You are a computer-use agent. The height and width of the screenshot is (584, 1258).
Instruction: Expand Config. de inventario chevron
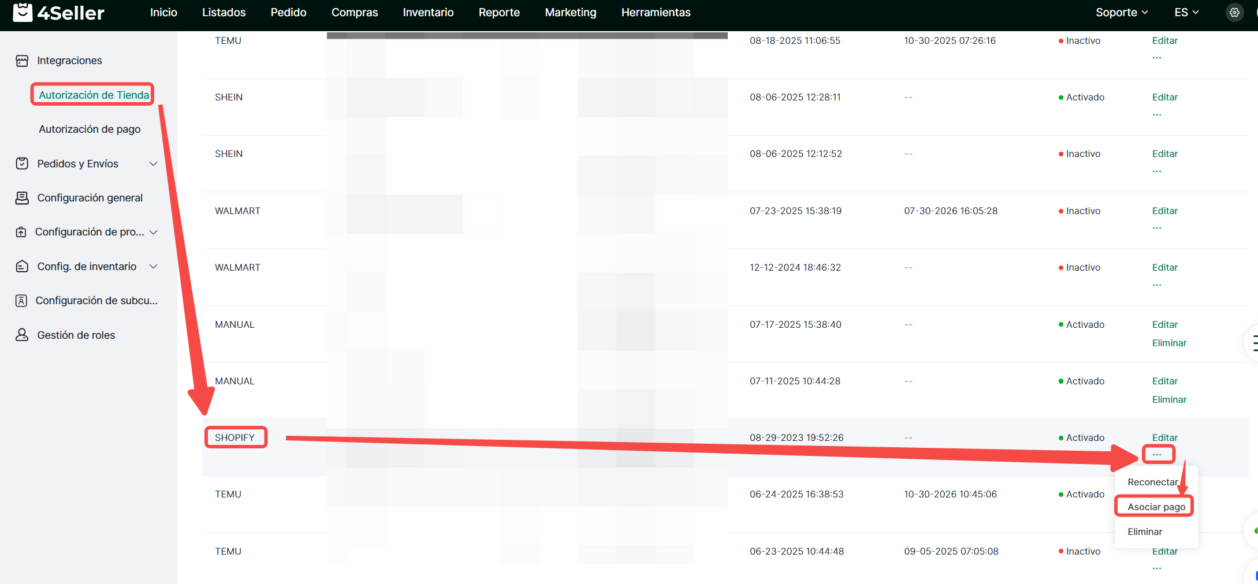pos(154,267)
